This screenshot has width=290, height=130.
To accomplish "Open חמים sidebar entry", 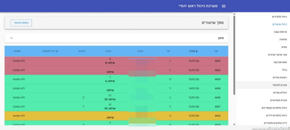I will pos(284,47).
